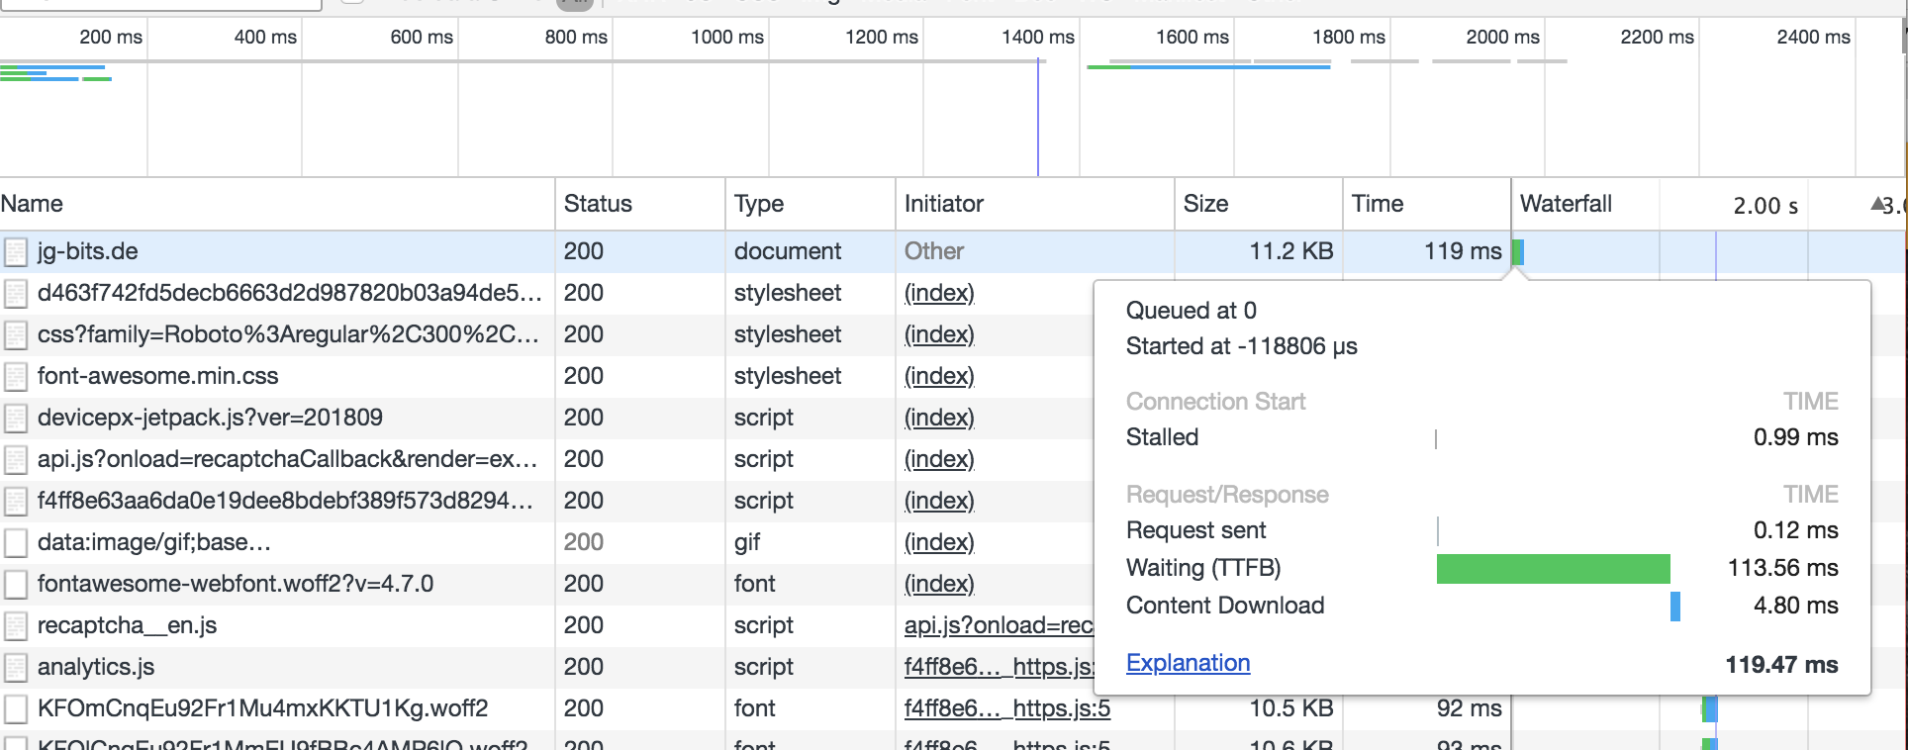Select the api.js?onload=recaptchaCallback request
Screen dimensions: 1908x750
[287, 459]
